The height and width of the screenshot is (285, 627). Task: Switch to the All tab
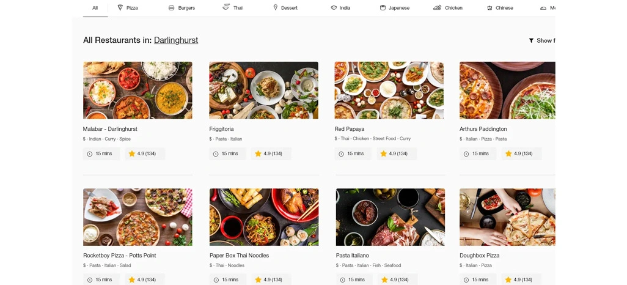pyautogui.click(x=95, y=8)
